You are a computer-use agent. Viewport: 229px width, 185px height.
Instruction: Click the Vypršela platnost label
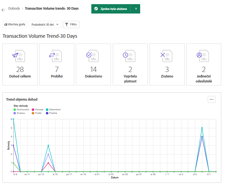click(x=130, y=79)
